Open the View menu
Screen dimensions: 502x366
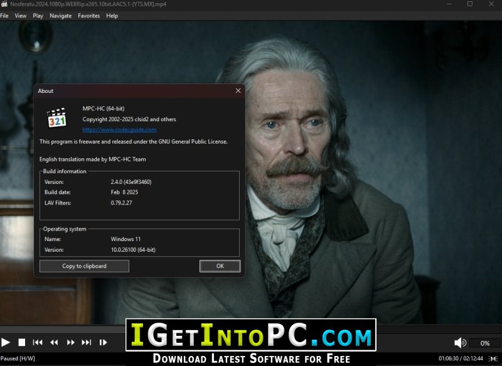point(21,16)
